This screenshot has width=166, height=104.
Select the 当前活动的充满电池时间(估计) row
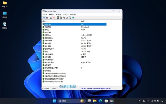coord(74,76)
